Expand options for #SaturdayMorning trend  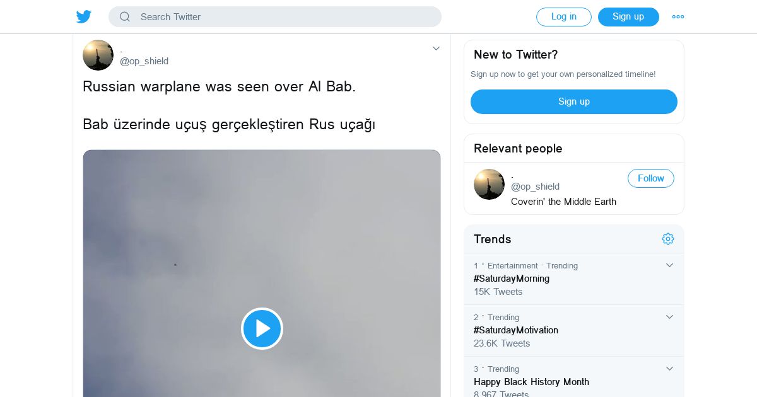pyautogui.click(x=670, y=265)
